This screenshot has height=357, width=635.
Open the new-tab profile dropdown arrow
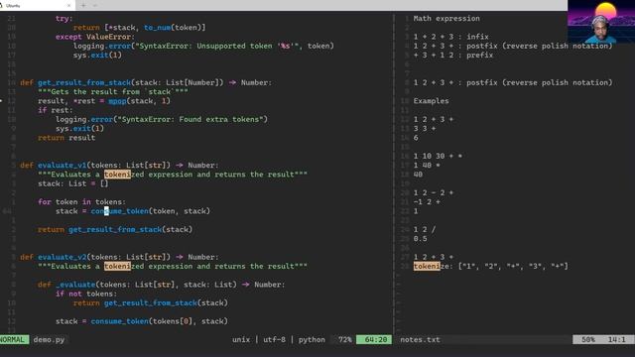95,6
